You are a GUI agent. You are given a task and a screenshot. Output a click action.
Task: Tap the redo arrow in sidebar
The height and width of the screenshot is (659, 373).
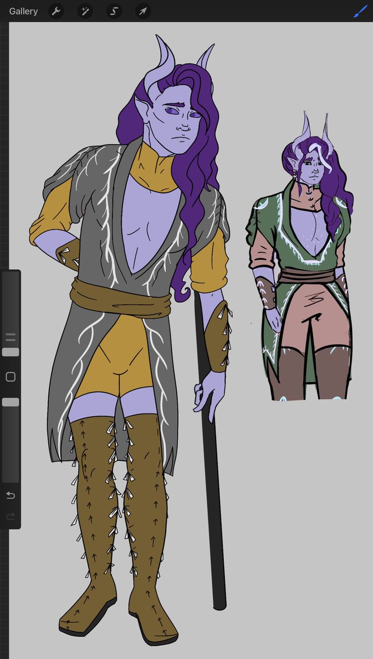click(x=10, y=517)
